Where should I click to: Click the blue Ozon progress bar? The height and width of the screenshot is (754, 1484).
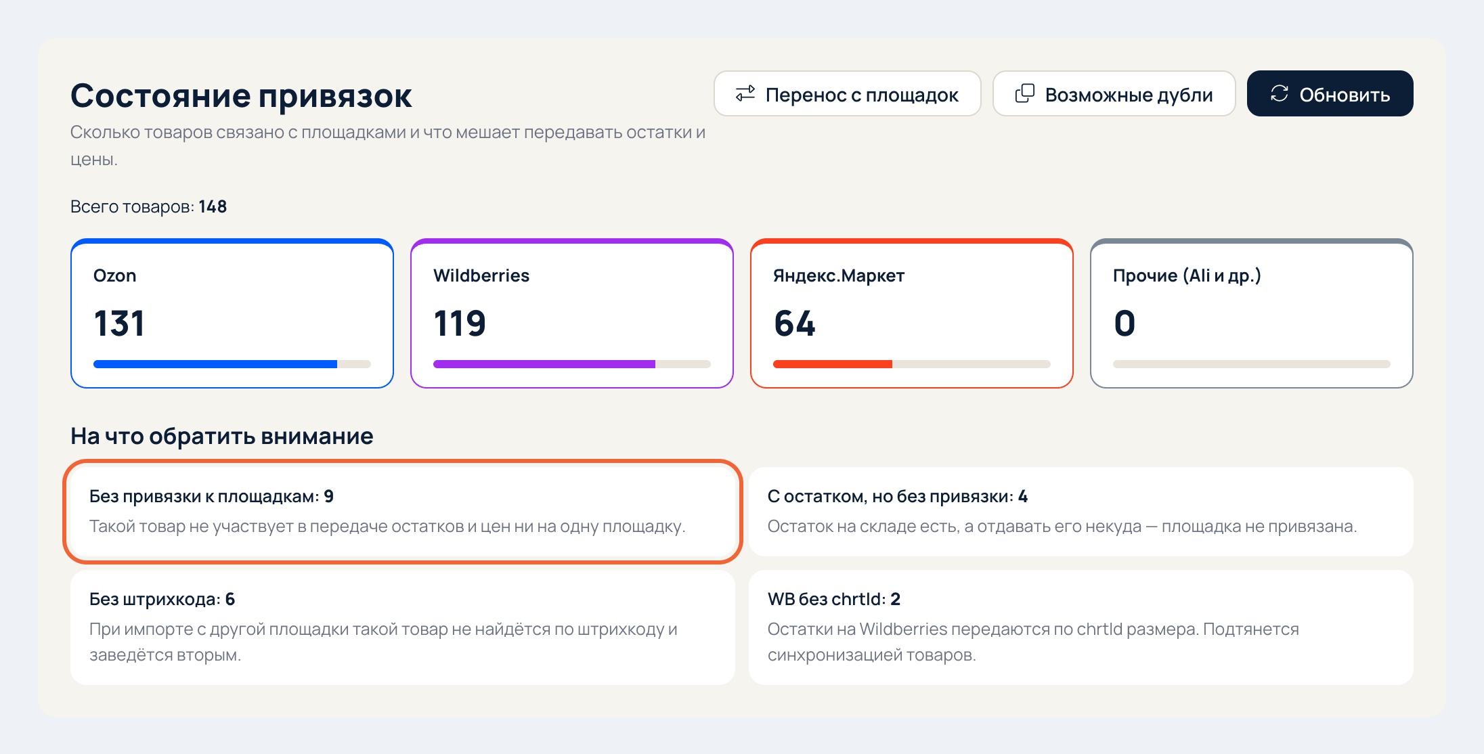[232, 364]
